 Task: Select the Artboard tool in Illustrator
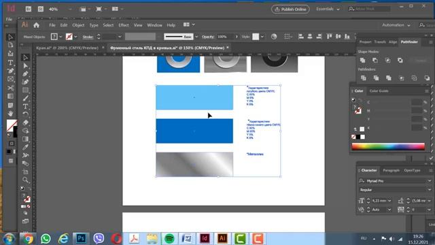(x=25, y=171)
